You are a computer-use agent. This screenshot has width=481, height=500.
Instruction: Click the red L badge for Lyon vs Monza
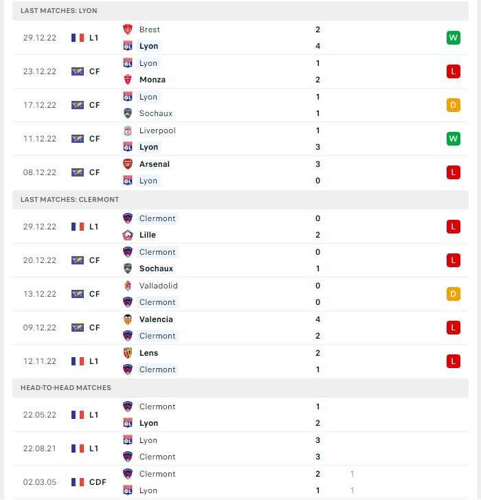tap(454, 71)
